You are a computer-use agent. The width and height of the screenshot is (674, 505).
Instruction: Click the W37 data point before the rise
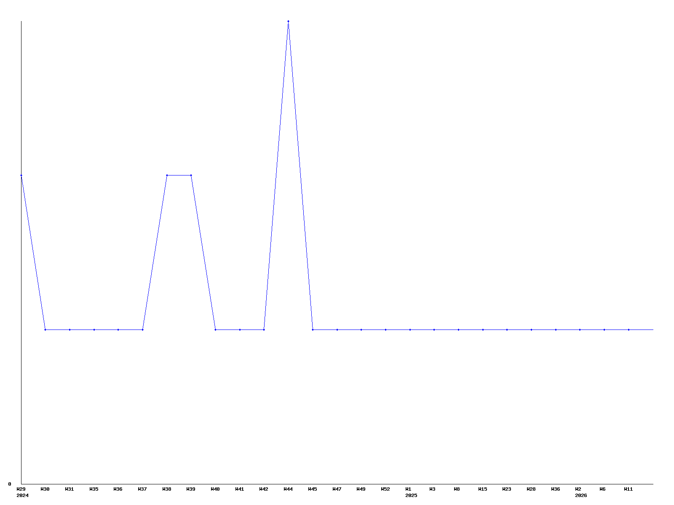pos(142,330)
